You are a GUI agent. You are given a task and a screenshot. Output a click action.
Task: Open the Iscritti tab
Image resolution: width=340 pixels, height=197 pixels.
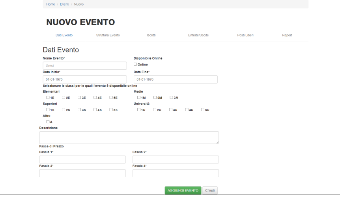pyautogui.click(x=151, y=35)
